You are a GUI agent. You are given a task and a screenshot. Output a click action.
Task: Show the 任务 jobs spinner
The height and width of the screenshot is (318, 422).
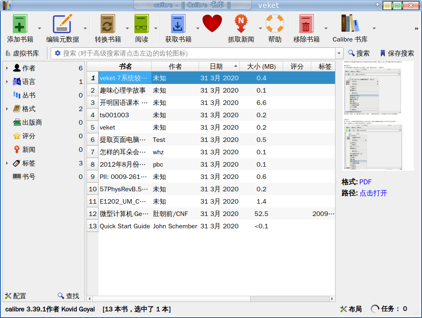pos(375,309)
